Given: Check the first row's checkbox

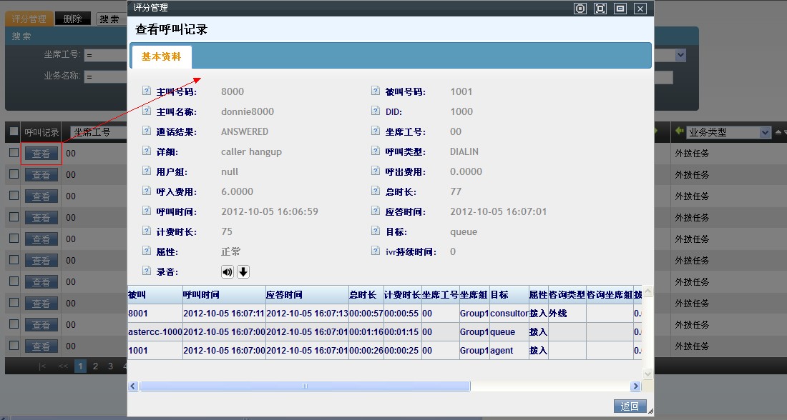Looking at the screenshot, I should 14,153.
